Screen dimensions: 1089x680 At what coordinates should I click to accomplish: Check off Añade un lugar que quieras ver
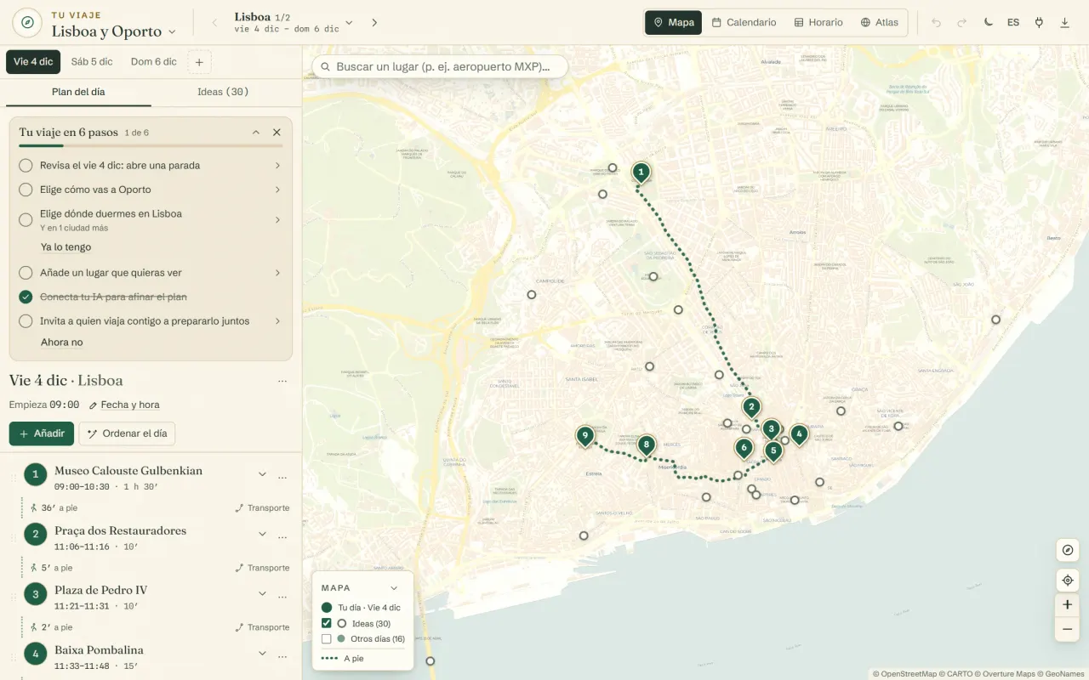pos(26,273)
